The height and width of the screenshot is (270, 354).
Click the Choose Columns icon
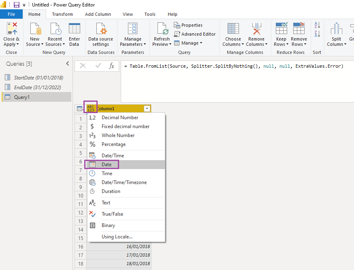coord(233,28)
